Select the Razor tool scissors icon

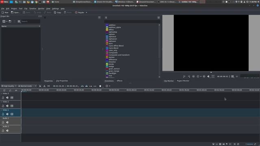point(44,86)
